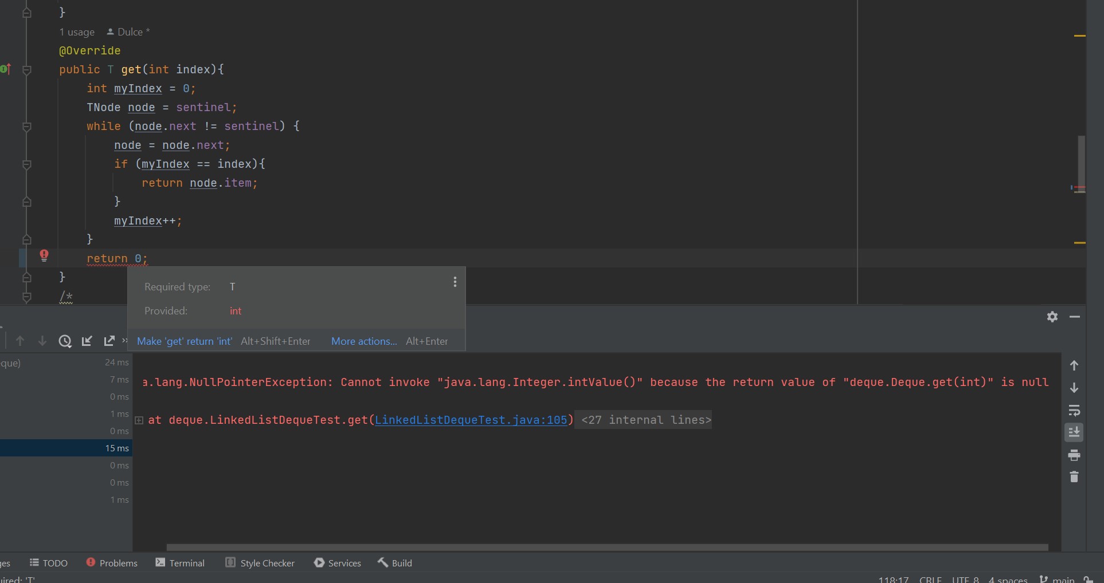Place cursor on 'return 0;' error line
1104x583 pixels.
pos(117,259)
